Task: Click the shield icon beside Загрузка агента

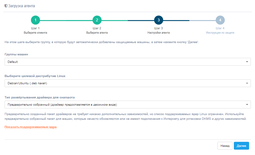Action: (6, 6)
